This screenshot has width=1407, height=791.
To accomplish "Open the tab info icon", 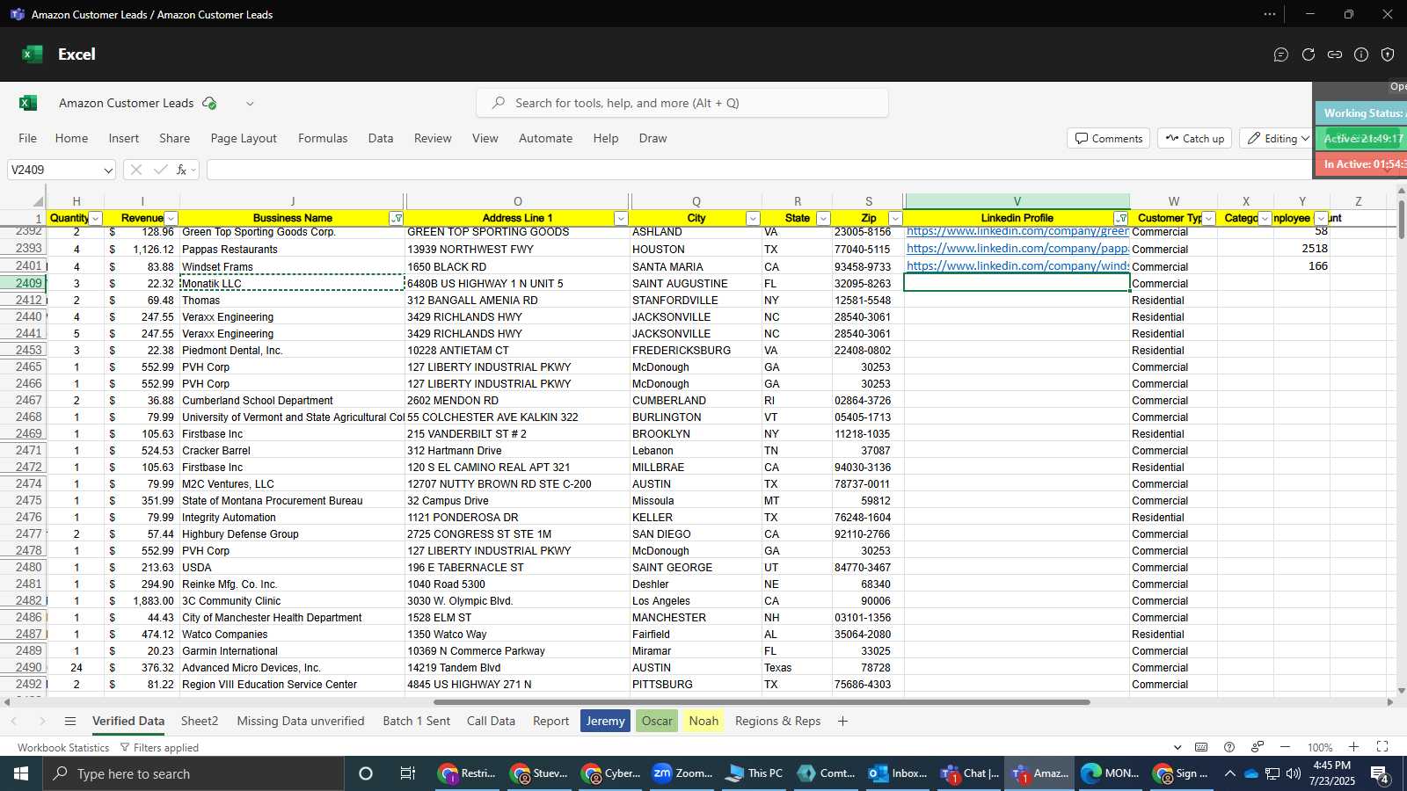I will [1361, 54].
